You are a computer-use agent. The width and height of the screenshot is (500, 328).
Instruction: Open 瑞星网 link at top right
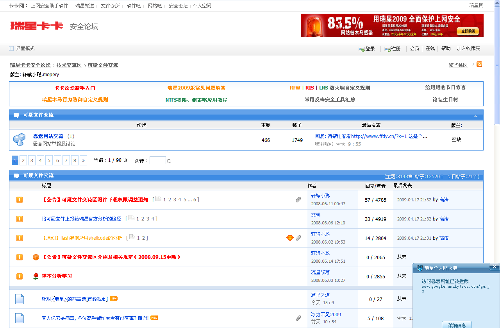[x=476, y=5]
